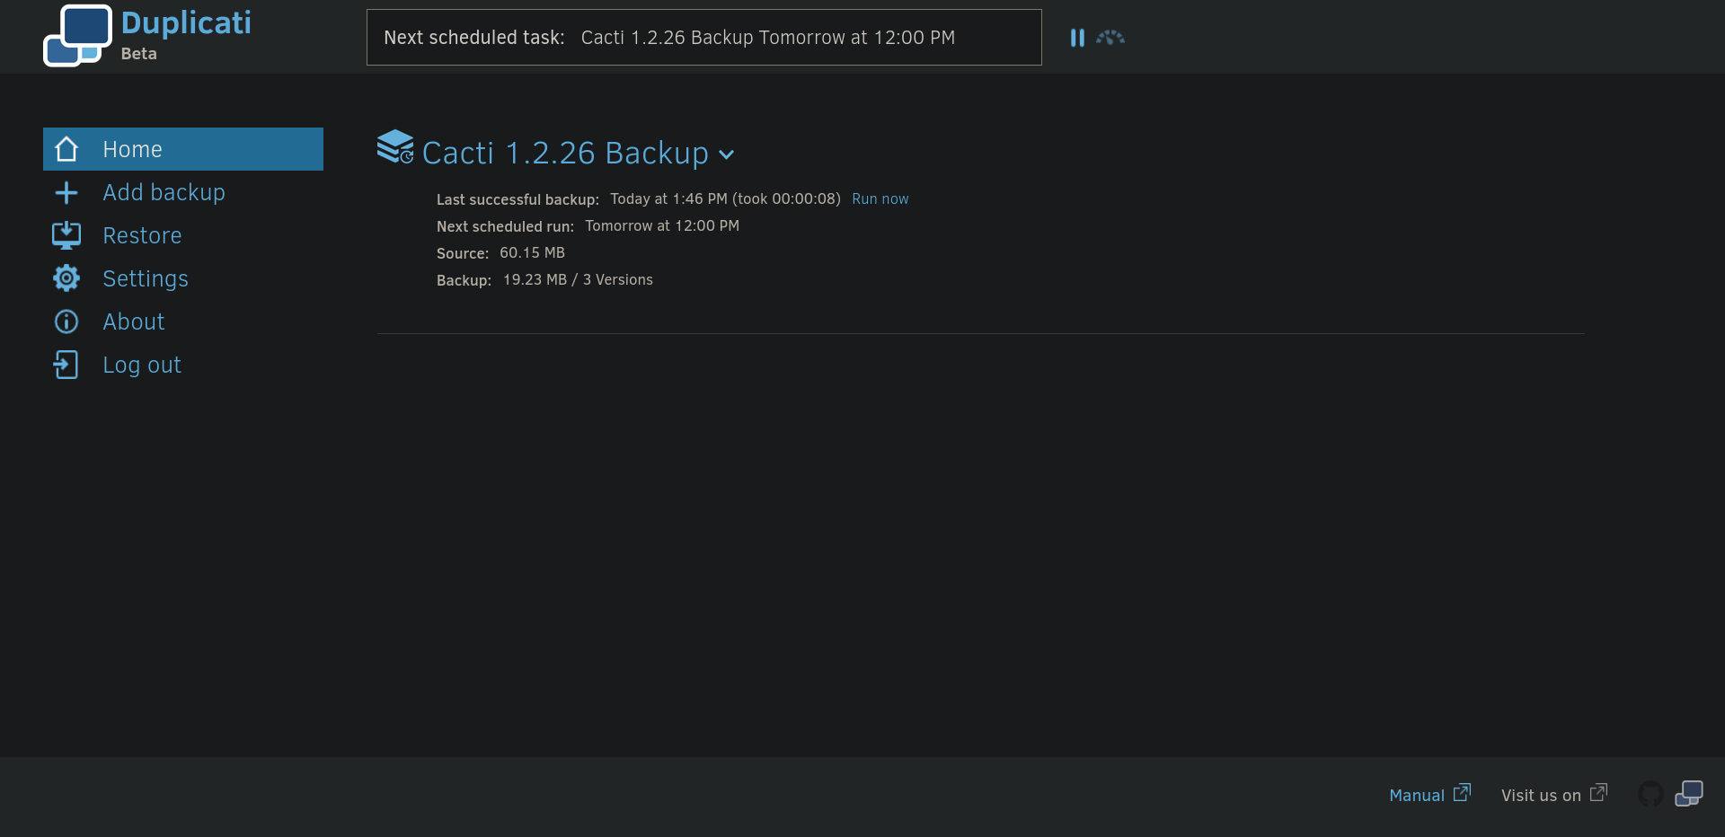Click the Log out door icon
Screen dimensions: 1725x837
[66, 365]
